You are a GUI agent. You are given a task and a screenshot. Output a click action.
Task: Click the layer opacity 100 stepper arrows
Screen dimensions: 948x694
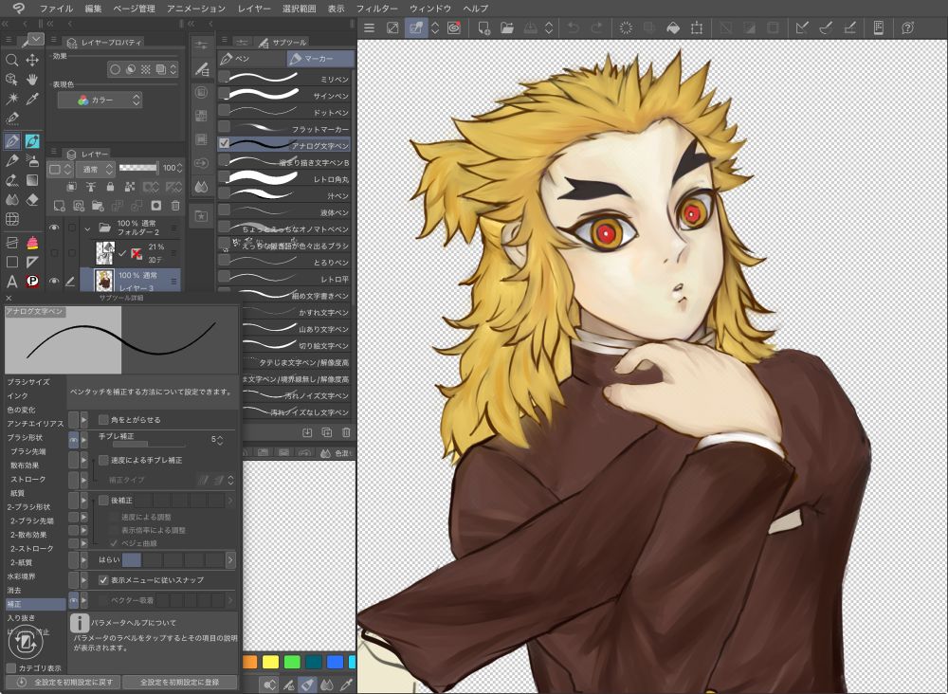(180, 168)
